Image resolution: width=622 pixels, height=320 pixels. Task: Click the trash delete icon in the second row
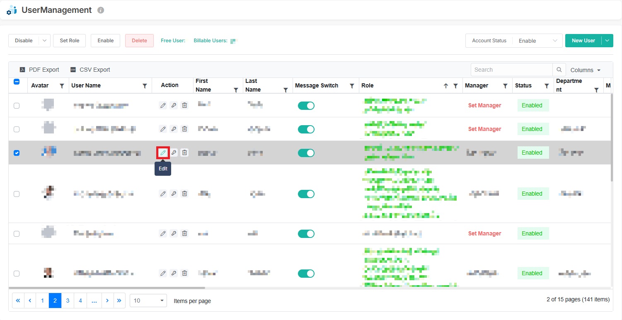point(184,129)
